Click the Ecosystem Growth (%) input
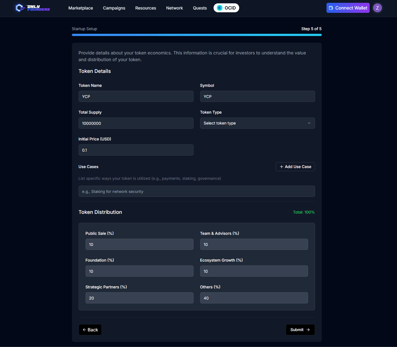The image size is (397, 347). (254, 271)
